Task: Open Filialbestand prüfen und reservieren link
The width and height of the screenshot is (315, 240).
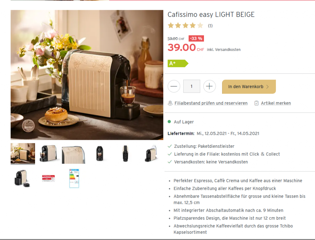Action: 211,103
